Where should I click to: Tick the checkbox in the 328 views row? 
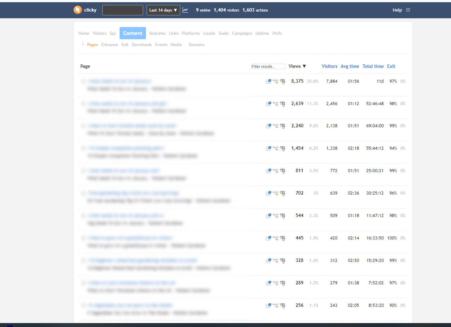tap(83, 260)
